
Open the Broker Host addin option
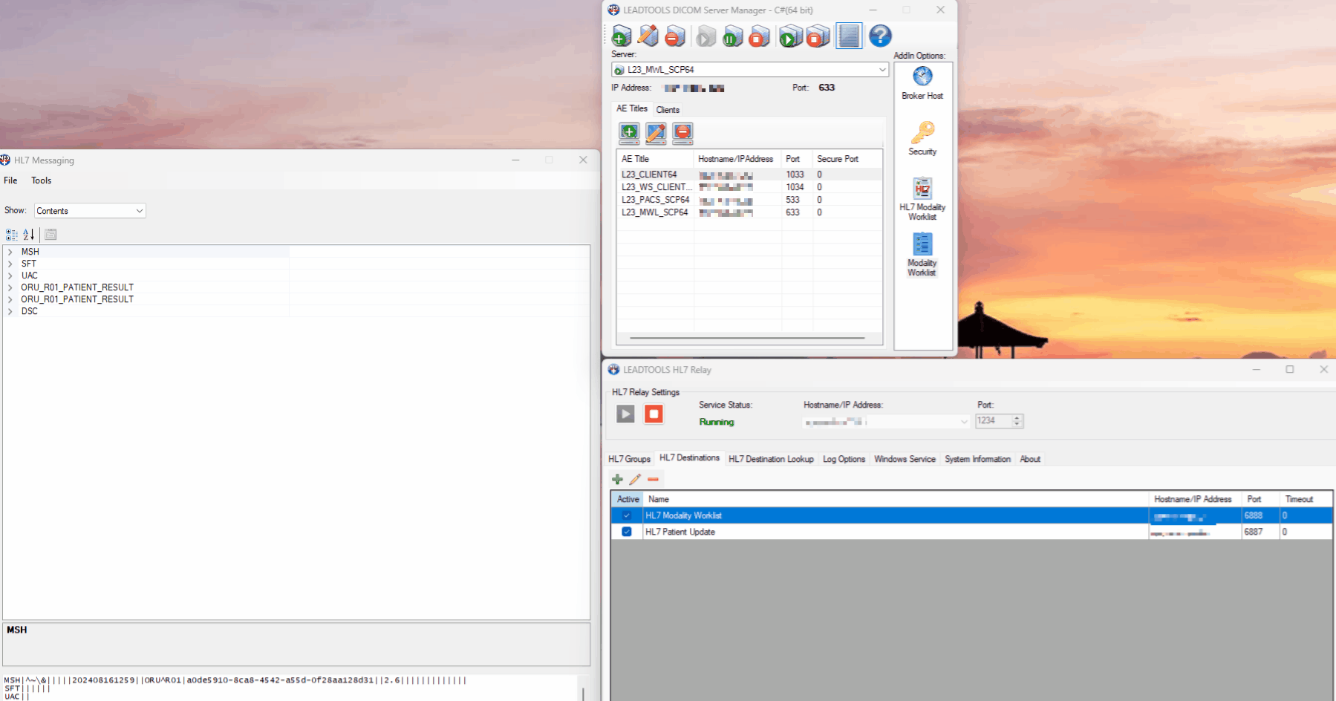922,82
